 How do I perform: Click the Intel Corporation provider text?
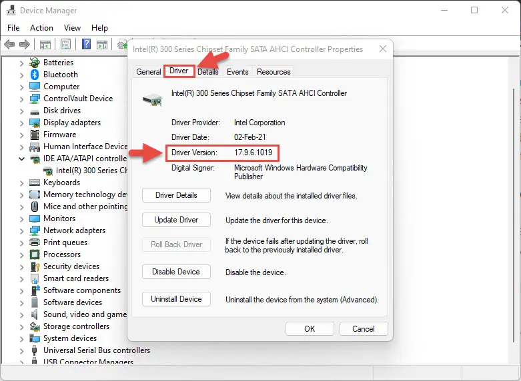pos(259,123)
